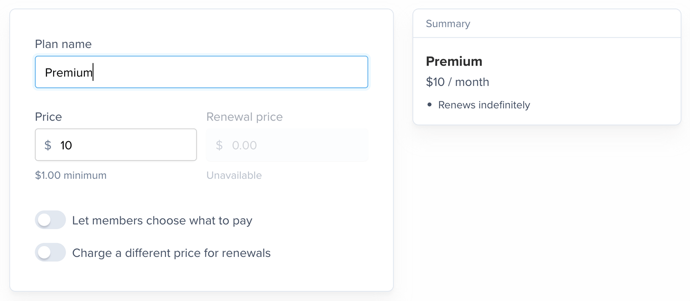The image size is (690, 301).
Task: Click the value 10 in Price field
Action: pos(66,145)
